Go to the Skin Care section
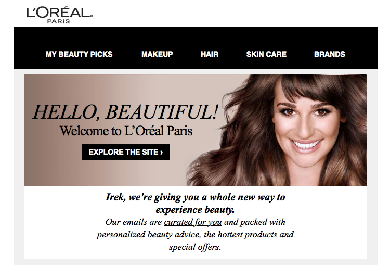This screenshot has height=265, width=390. [266, 54]
